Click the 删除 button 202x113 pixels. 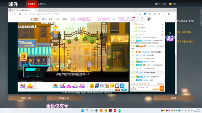pos(173,98)
